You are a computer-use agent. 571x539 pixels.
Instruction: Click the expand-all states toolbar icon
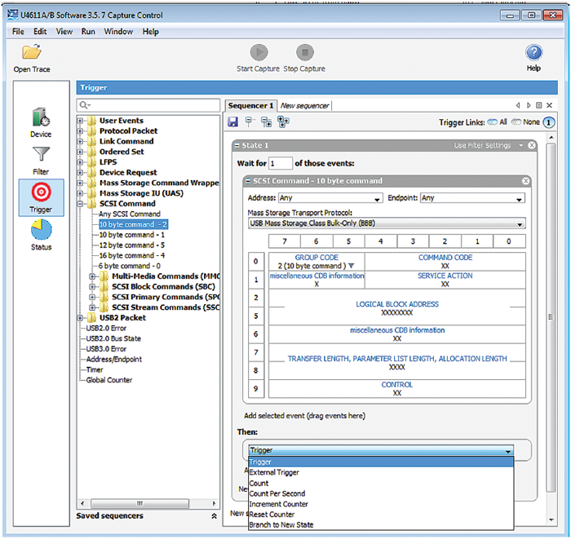pyautogui.click(x=283, y=122)
